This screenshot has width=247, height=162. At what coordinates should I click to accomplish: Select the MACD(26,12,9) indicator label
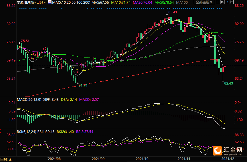[x=29, y=100]
